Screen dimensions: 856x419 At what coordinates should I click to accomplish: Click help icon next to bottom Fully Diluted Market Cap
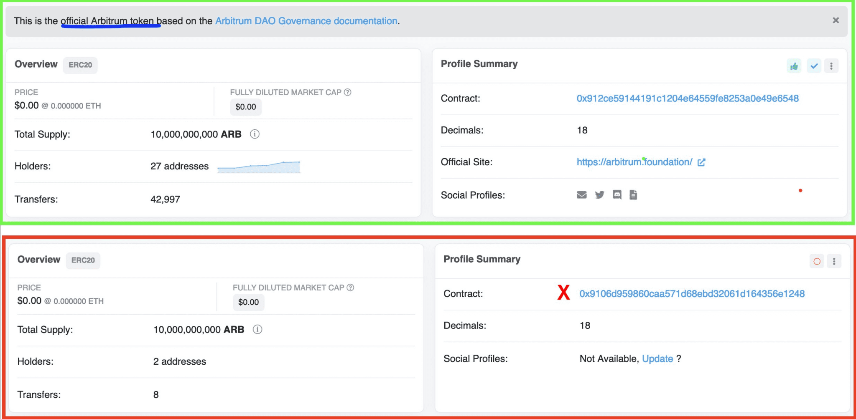tap(350, 288)
